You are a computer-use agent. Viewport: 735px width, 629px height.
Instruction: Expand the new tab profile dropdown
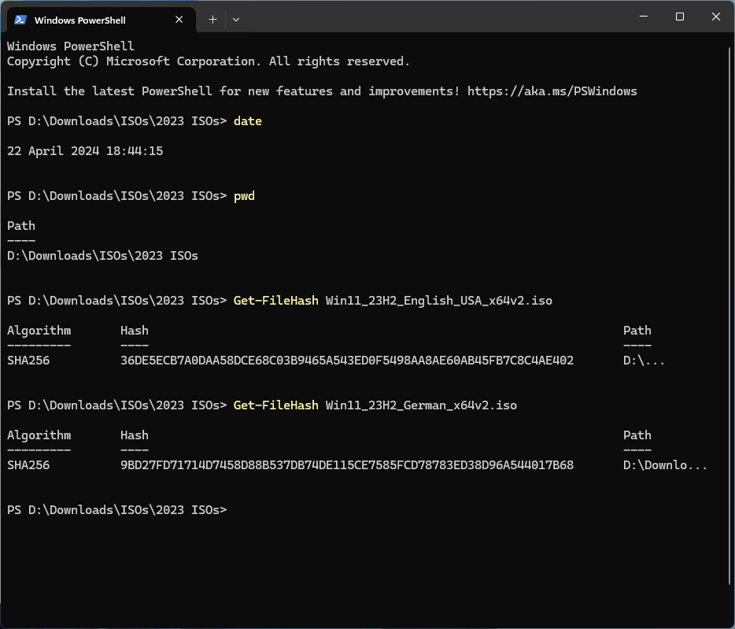click(x=236, y=20)
